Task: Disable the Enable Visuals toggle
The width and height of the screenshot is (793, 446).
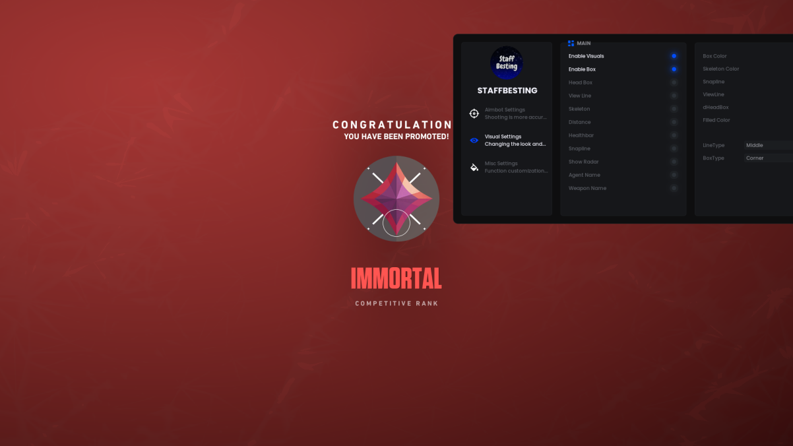Action: (x=674, y=56)
